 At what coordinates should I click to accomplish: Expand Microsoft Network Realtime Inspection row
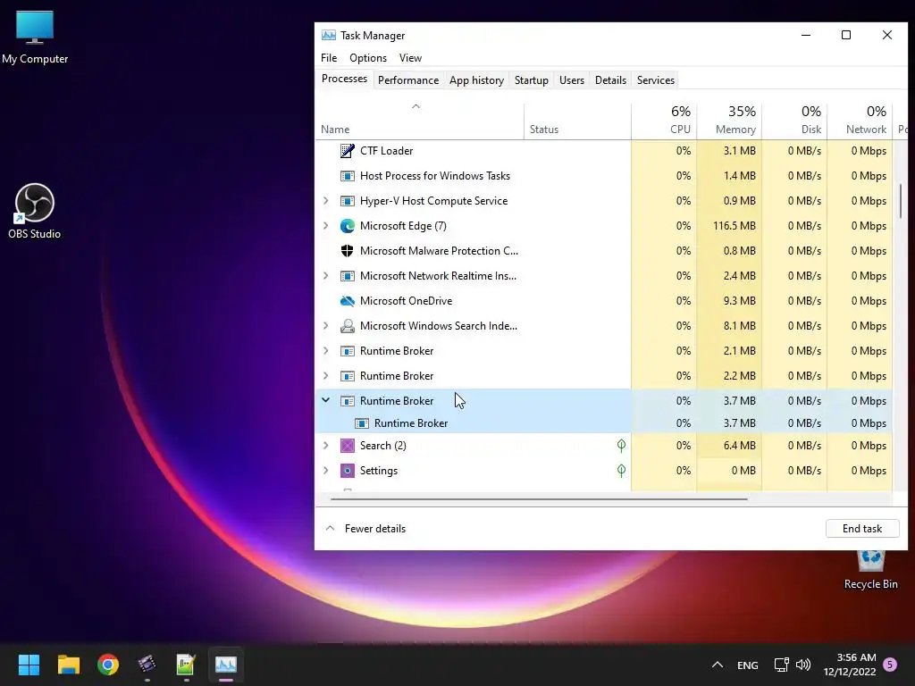tap(326, 276)
